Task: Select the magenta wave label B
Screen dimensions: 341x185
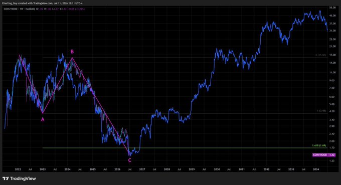Action: [x=72, y=52]
